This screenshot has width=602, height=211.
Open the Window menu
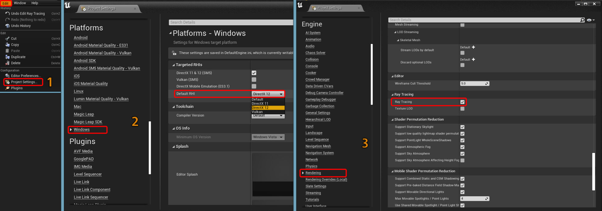coord(20,3)
